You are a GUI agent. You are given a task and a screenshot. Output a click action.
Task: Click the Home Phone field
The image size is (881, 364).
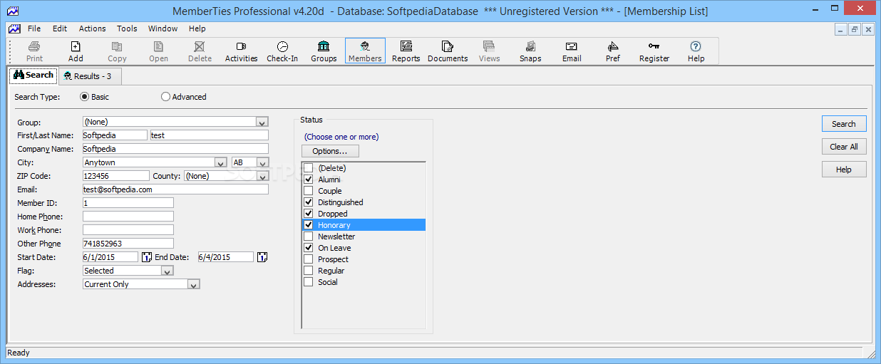pos(128,217)
